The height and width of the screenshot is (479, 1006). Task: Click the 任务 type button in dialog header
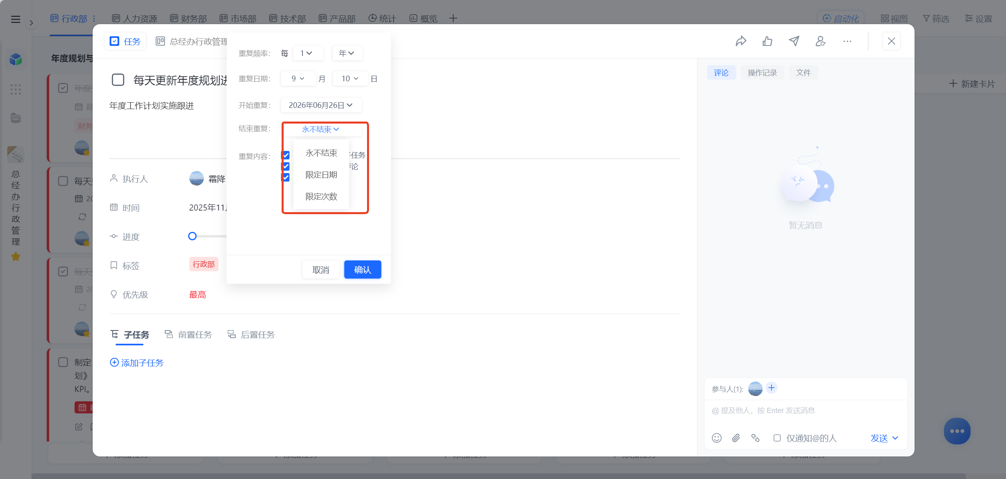coord(125,41)
